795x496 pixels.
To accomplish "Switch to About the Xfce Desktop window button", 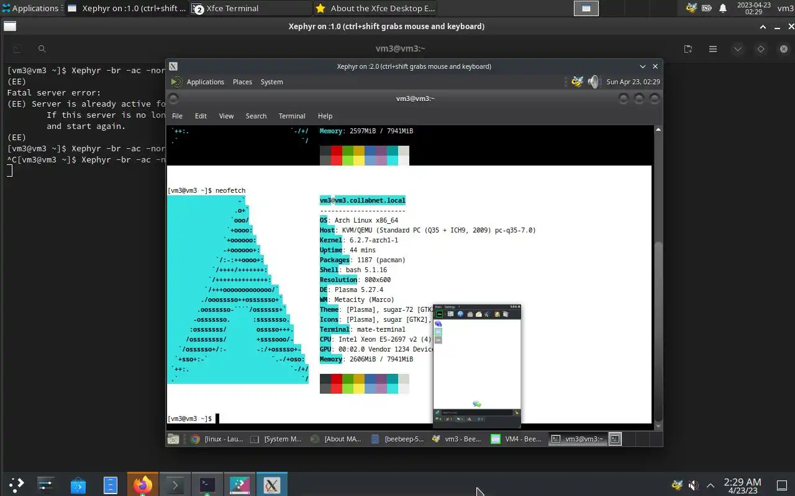I will [375, 8].
